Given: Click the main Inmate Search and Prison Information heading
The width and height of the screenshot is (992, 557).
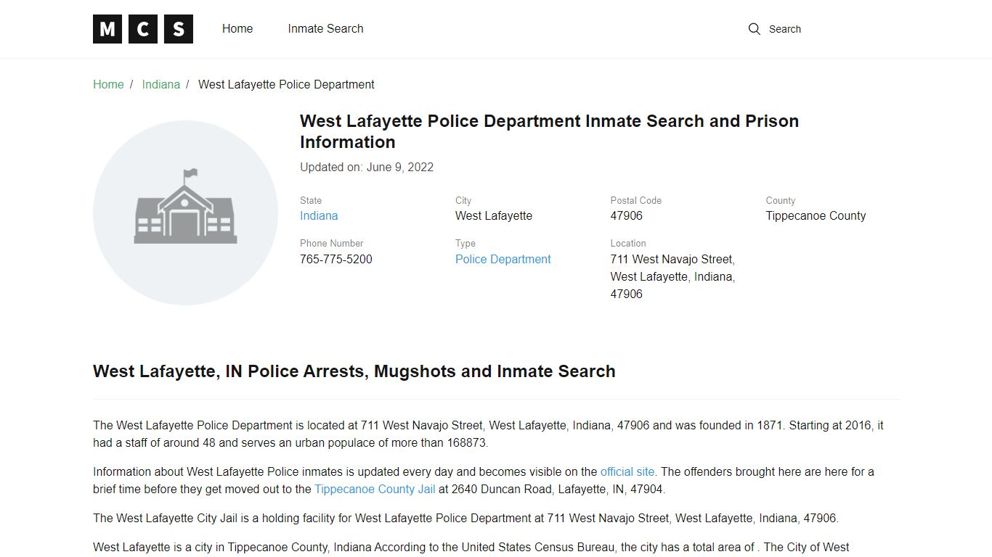Looking at the screenshot, I should 549,131.
